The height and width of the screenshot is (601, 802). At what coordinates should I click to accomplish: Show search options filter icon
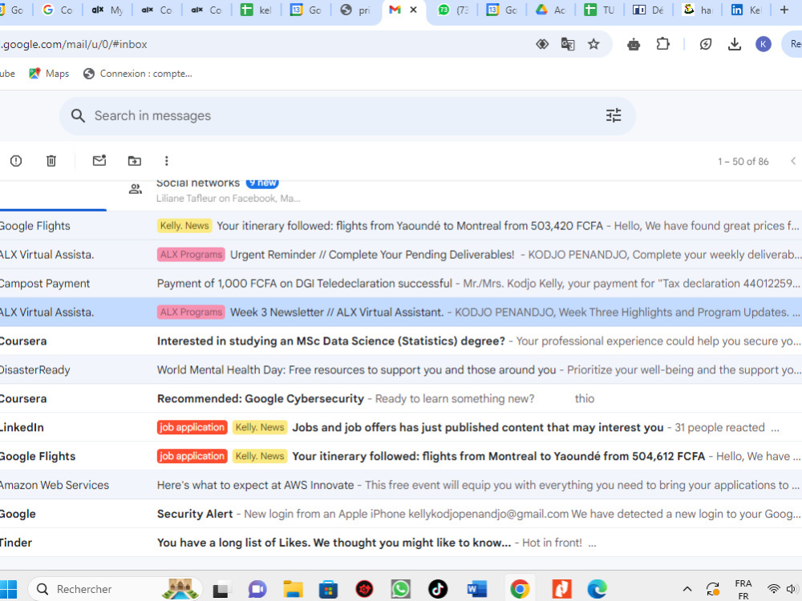point(614,115)
